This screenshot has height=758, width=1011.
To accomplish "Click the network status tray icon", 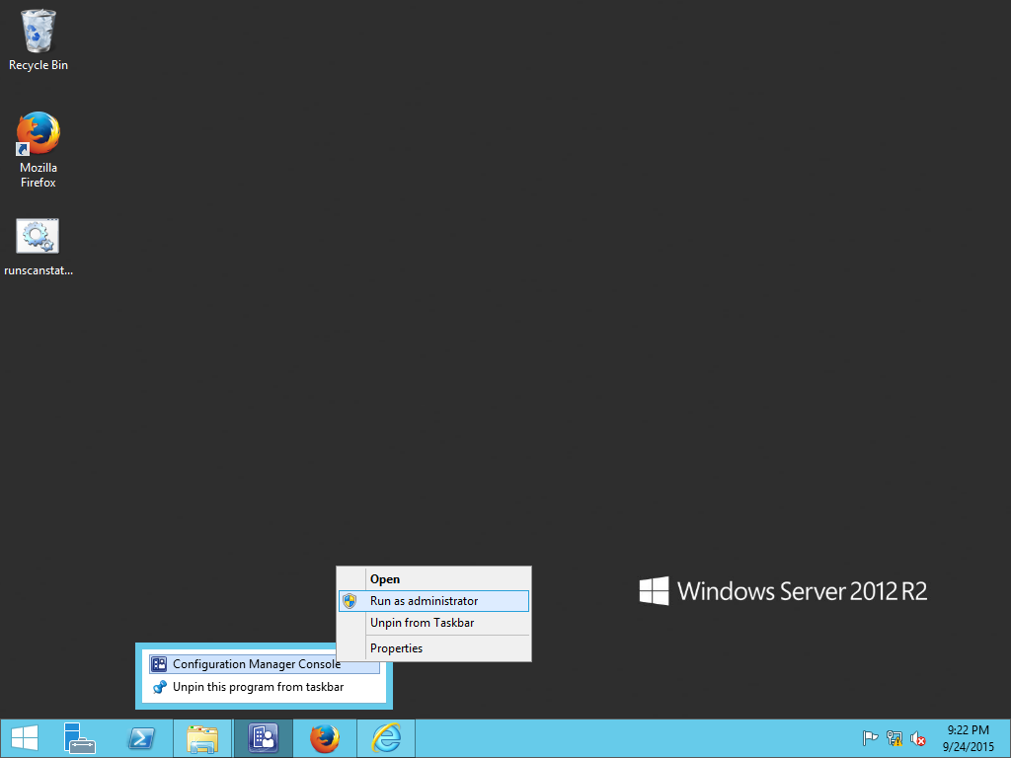I will pyautogui.click(x=894, y=738).
